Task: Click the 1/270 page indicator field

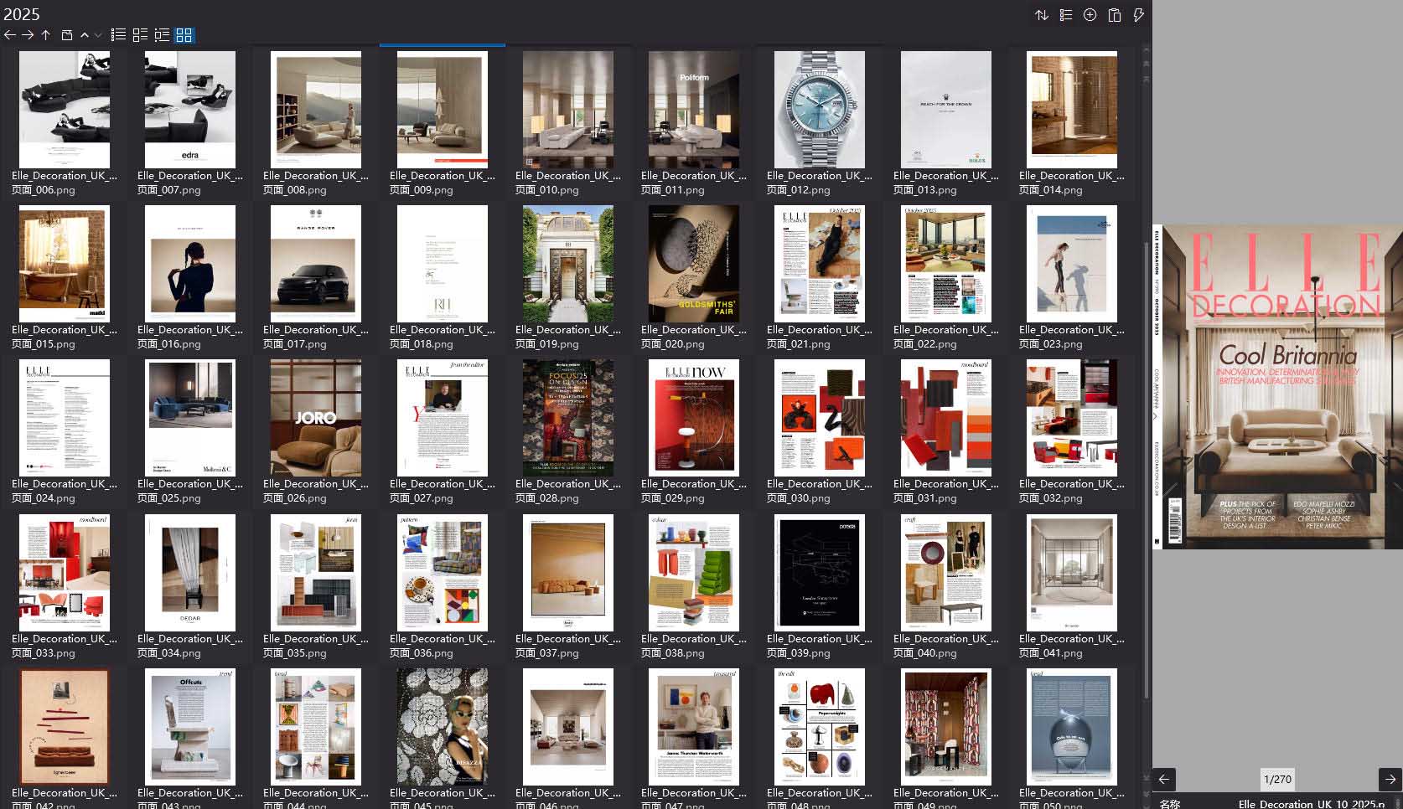Action: pos(1276,780)
